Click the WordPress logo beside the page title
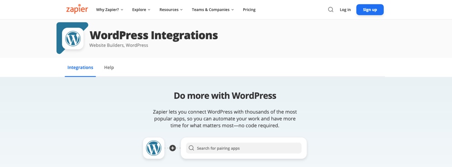The height and width of the screenshot is (167, 452). pos(73,38)
